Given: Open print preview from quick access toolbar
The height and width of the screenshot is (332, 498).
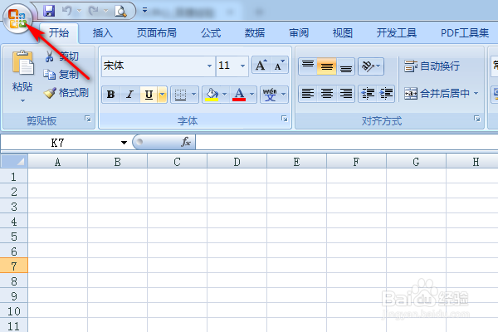Looking at the screenshot, I should [120, 11].
